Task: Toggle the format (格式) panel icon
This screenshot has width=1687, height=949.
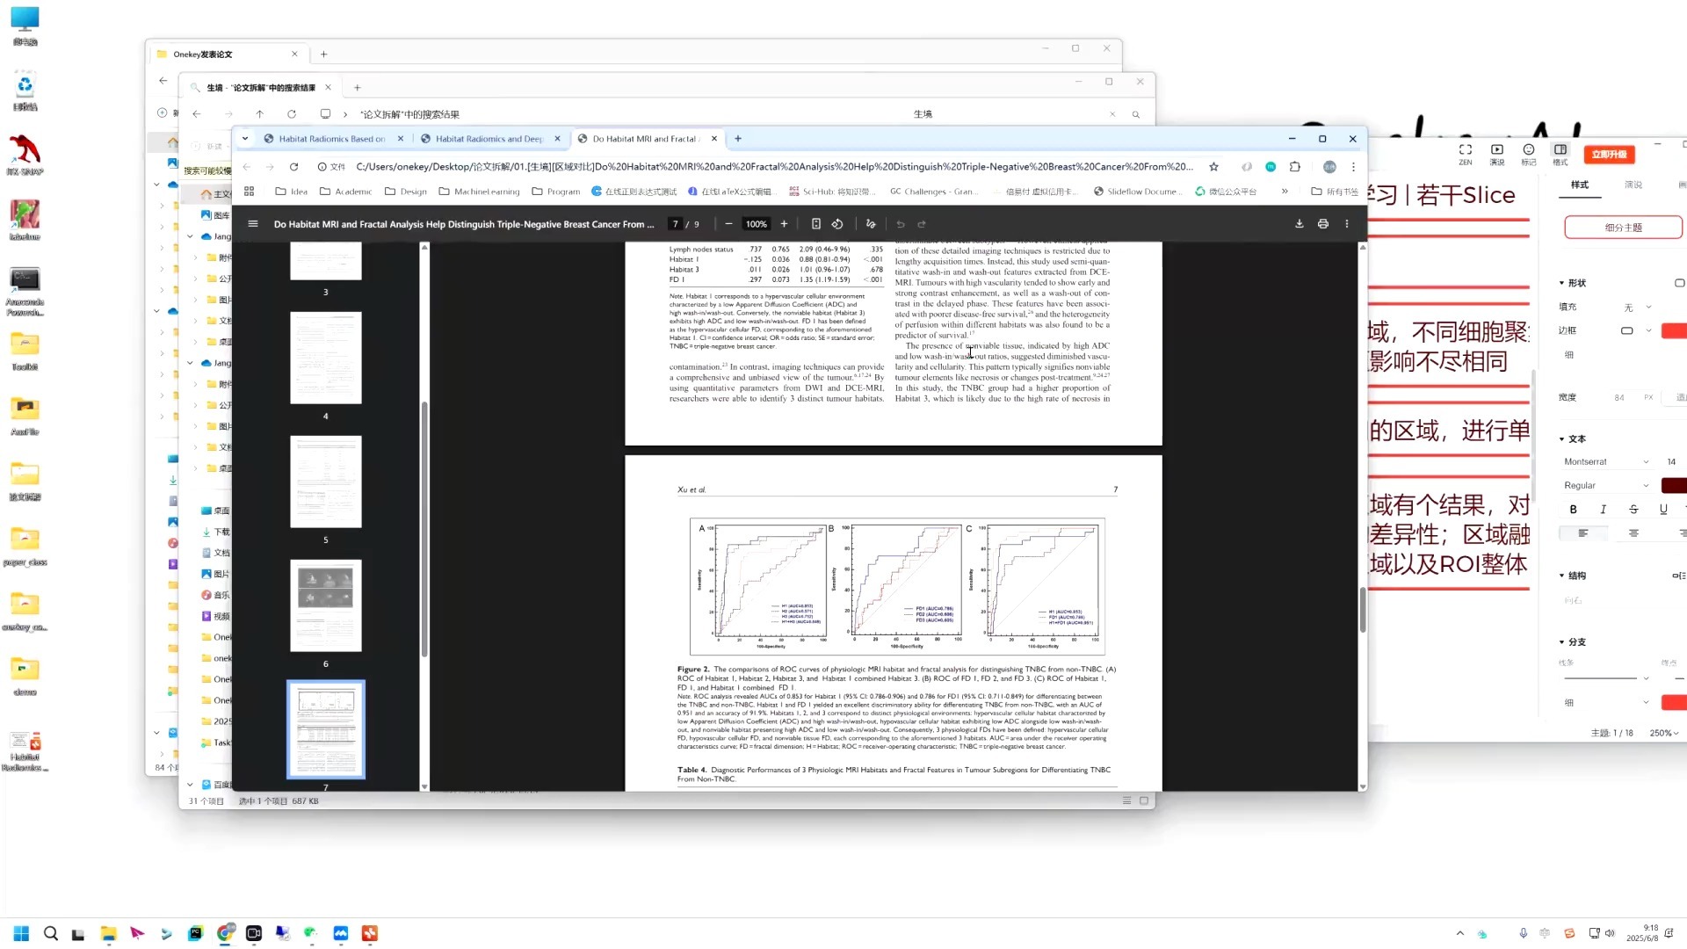Action: pyautogui.click(x=1560, y=154)
